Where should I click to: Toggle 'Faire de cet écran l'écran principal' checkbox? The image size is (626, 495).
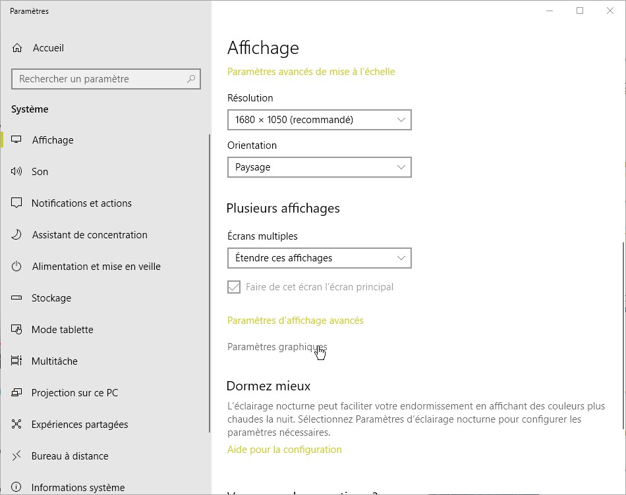(x=234, y=287)
